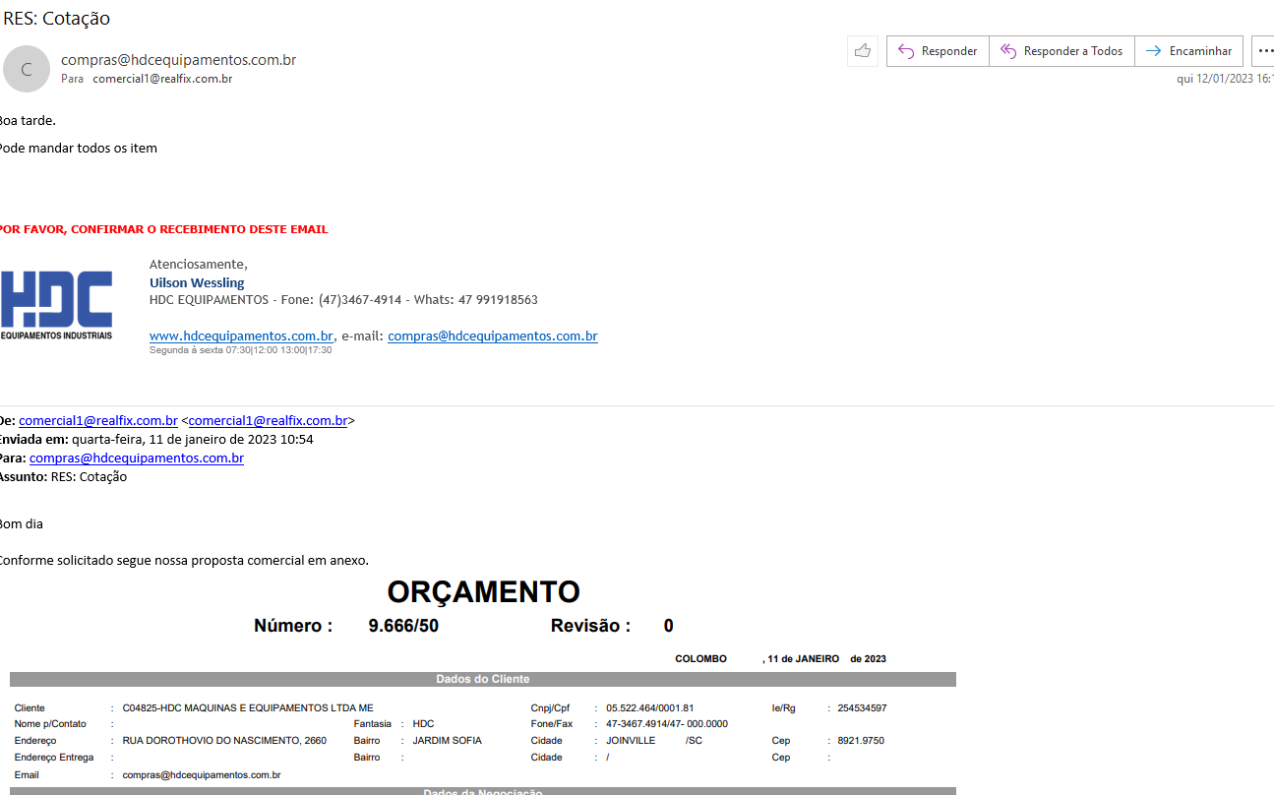This screenshot has height=795, width=1274.
Task: Click the first De: comercial1@realfix.com.br link
Action: pyautogui.click(x=97, y=420)
